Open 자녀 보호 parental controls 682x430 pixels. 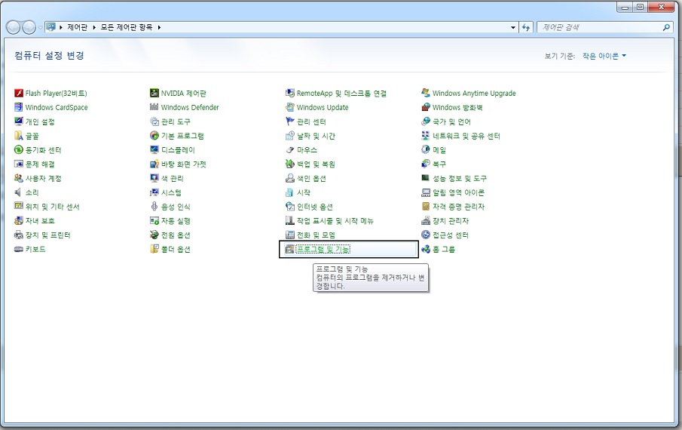(x=40, y=220)
